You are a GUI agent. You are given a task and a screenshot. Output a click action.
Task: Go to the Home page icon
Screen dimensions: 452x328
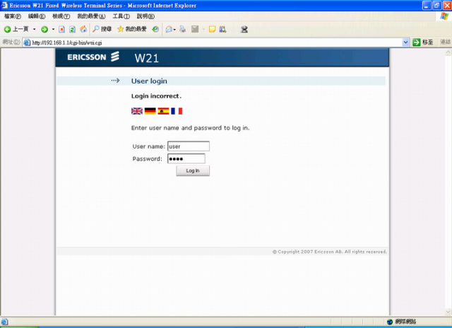coord(83,29)
